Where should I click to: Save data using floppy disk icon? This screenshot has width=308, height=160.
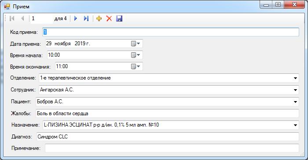click(x=119, y=18)
